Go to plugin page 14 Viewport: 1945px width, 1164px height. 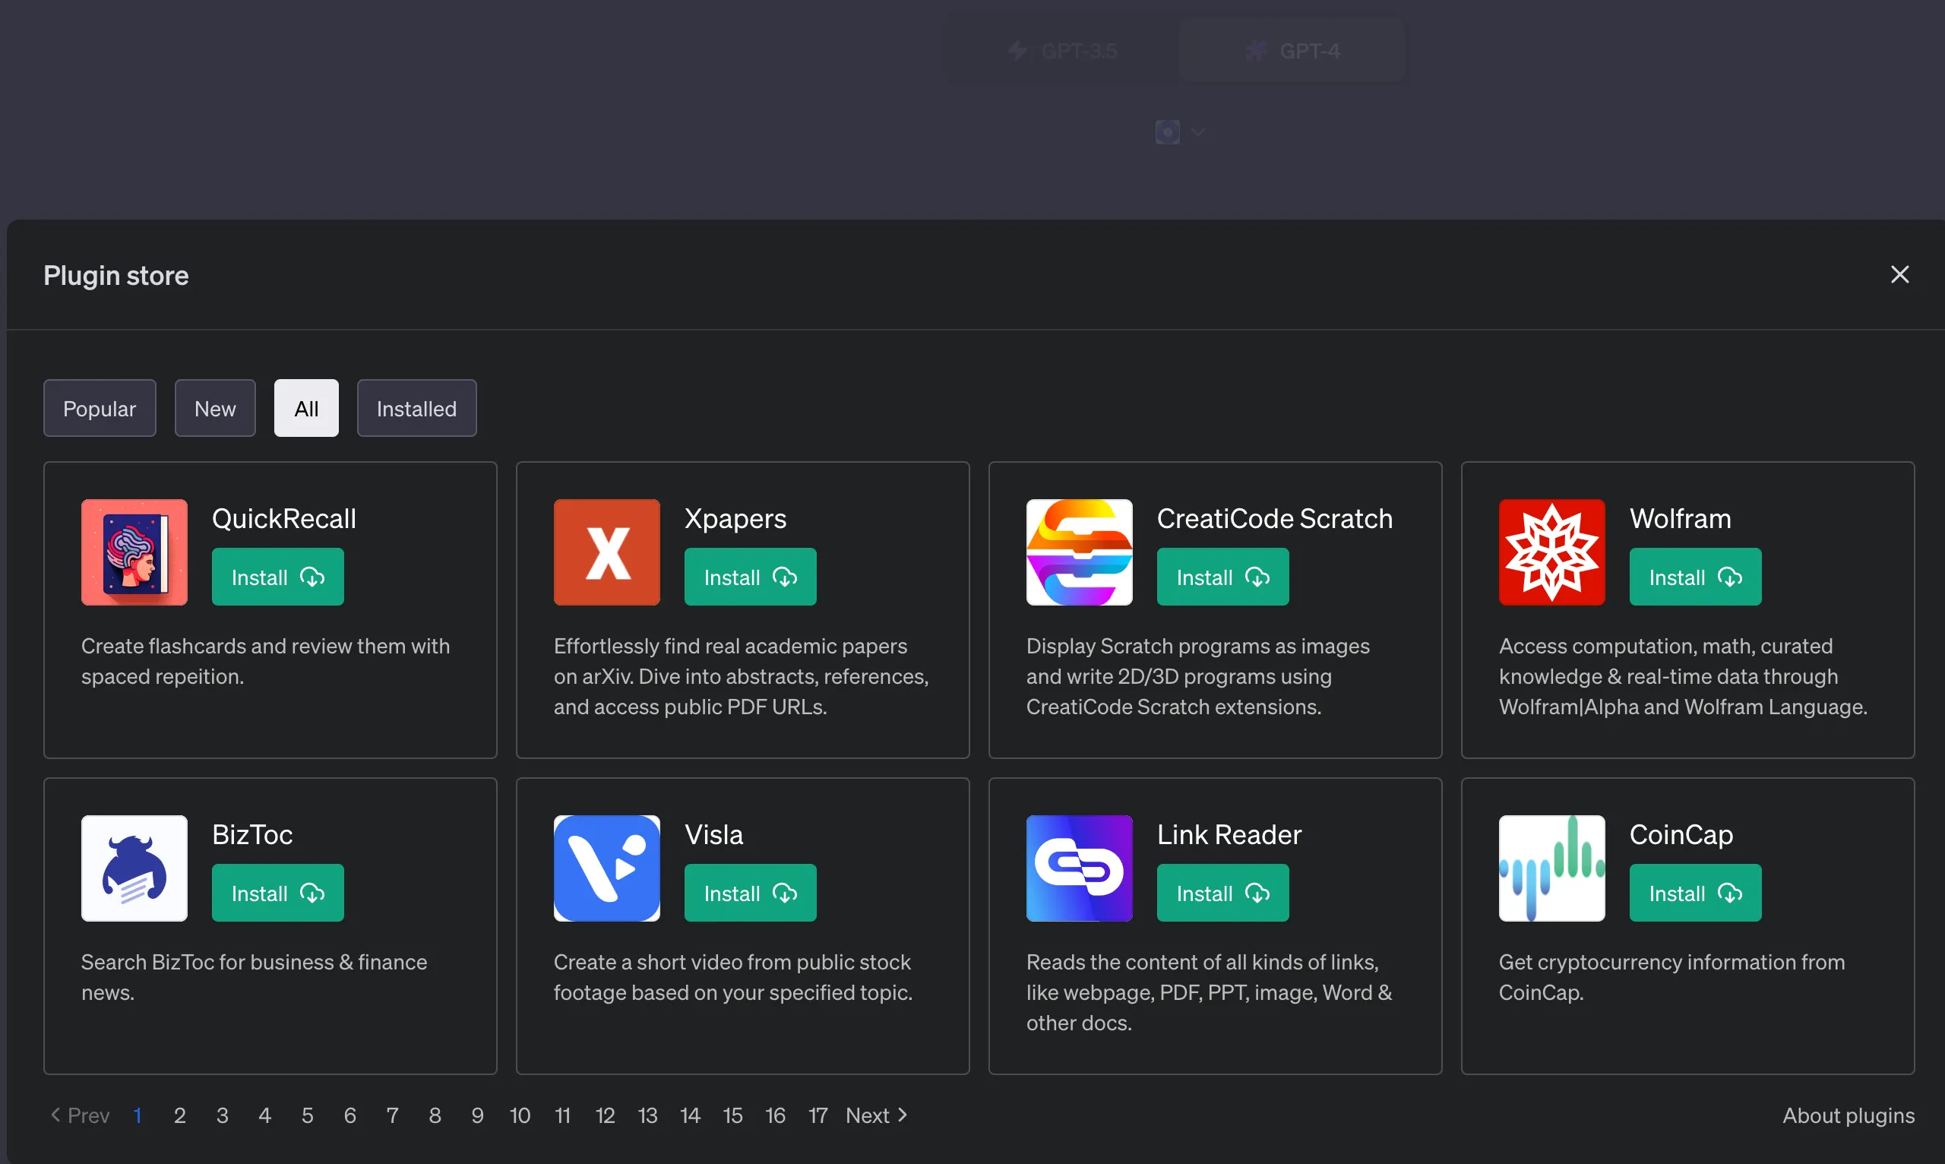coord(689,1115)
